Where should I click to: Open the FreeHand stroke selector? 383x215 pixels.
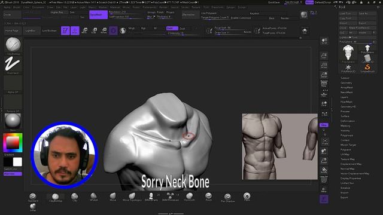[13, 65]
